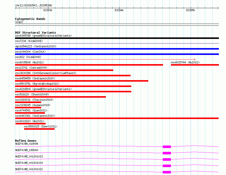Click the nsv4345788 gnomADStructuralVariants label
Image resolution: width=226 pixels, height=175 pixels.
(43, 36)
